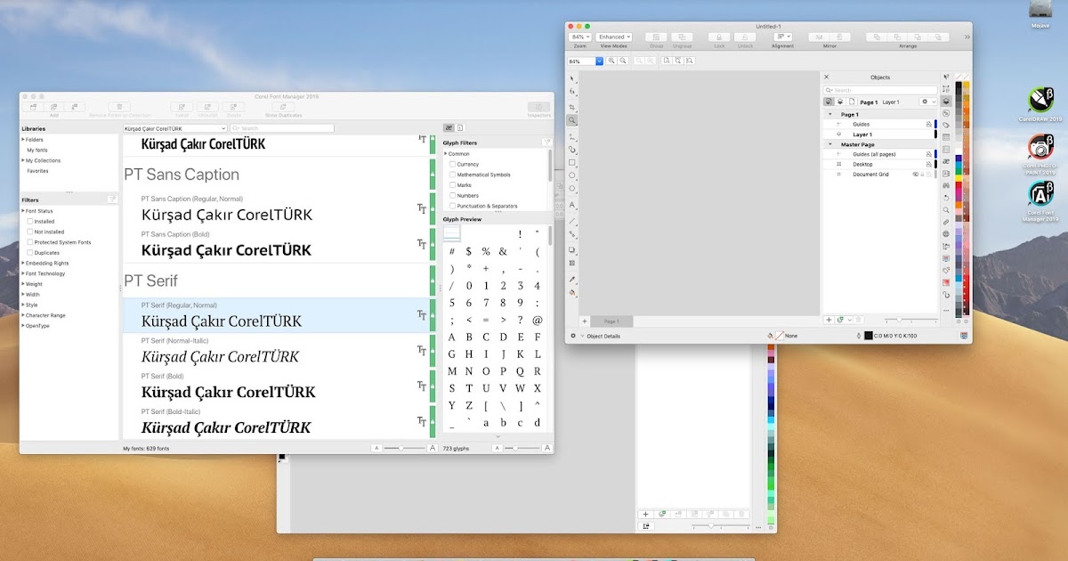Select the Pick tool in CorelDRAW toolbox
Image resolution: width=1068 pixels, height=561 pixels.
coord(572,78)
